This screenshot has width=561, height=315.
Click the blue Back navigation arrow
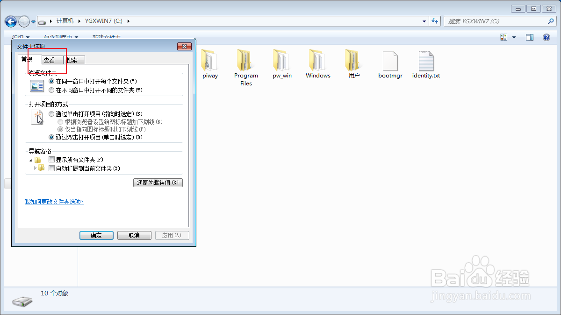click(x=11, y=21)
